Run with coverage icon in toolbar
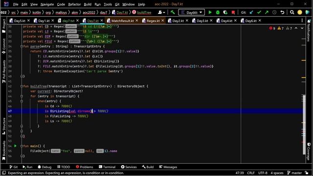 [225, 12]
